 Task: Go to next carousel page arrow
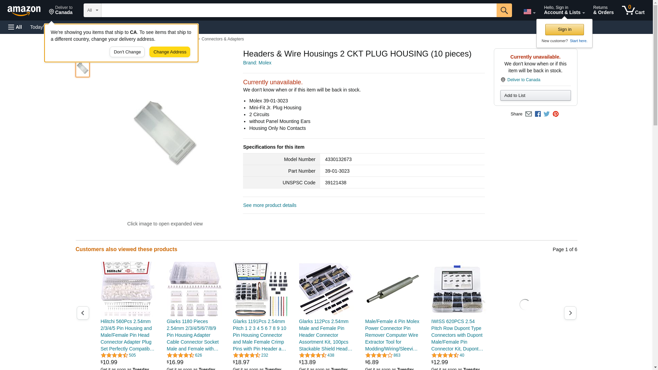point(570,313)
